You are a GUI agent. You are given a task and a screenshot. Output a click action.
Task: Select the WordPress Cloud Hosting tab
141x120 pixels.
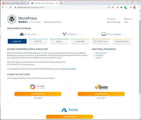pyautogui.click(x=44, y=3)
